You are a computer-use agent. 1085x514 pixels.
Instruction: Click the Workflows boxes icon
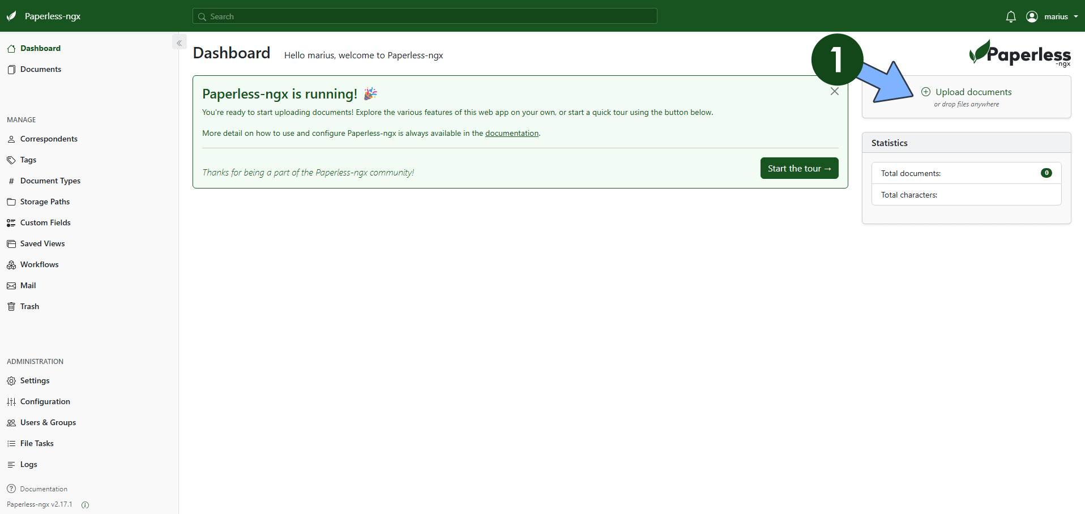tap(11, 265)
